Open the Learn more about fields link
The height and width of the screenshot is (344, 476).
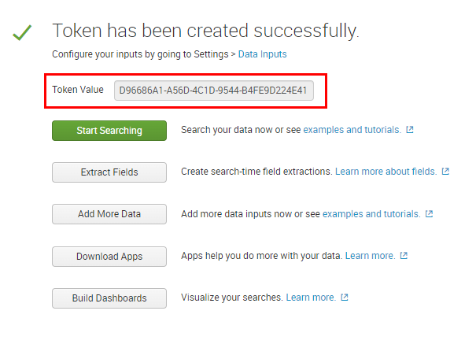pos(386,171)
